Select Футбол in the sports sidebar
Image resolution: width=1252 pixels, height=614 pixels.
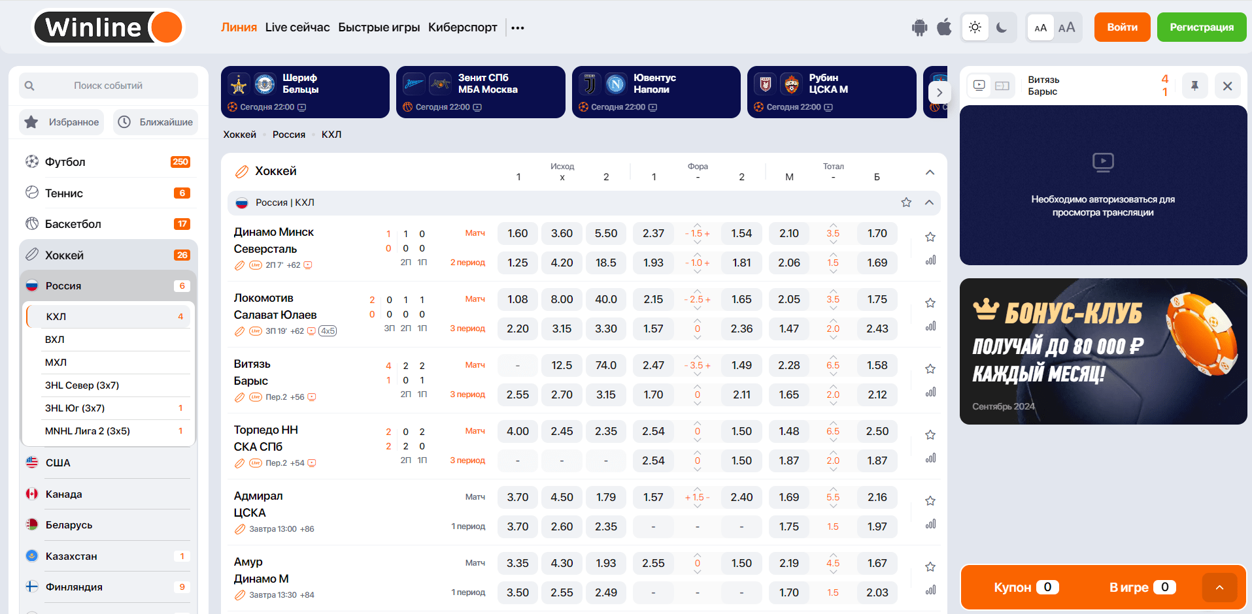(x=108, y=162)
